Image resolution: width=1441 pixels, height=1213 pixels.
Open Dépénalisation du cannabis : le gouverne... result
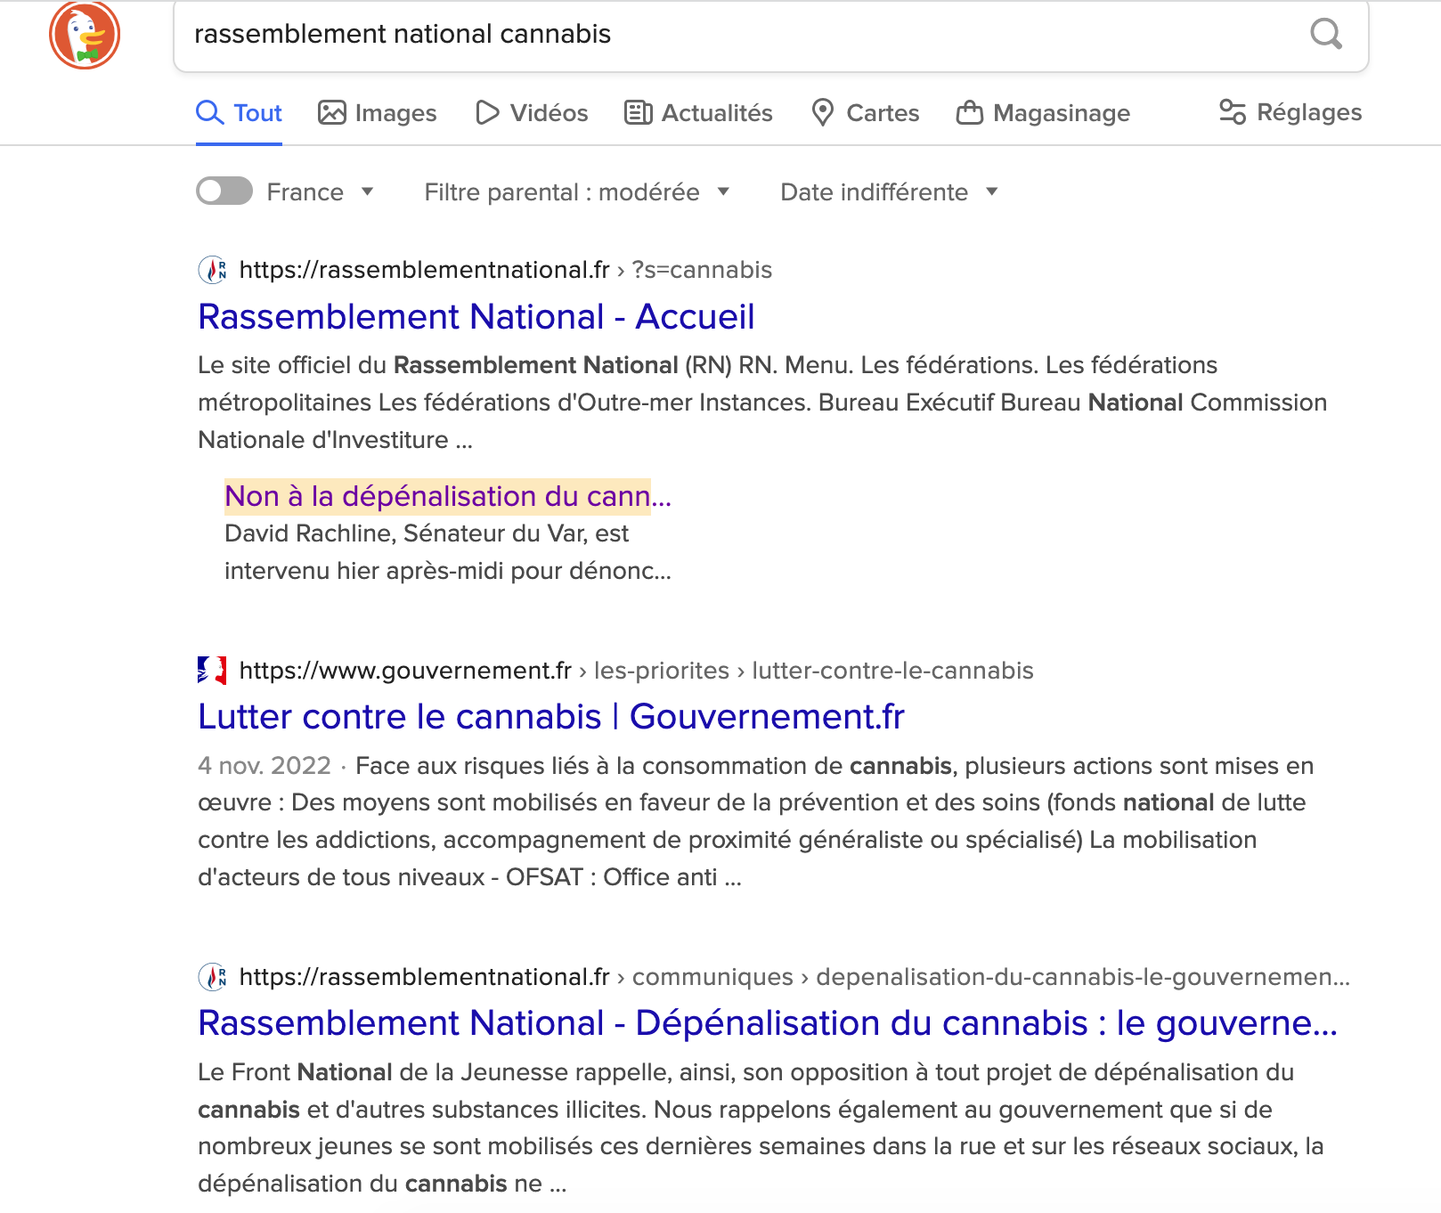pyautogui.click(x=768, y=1023)
